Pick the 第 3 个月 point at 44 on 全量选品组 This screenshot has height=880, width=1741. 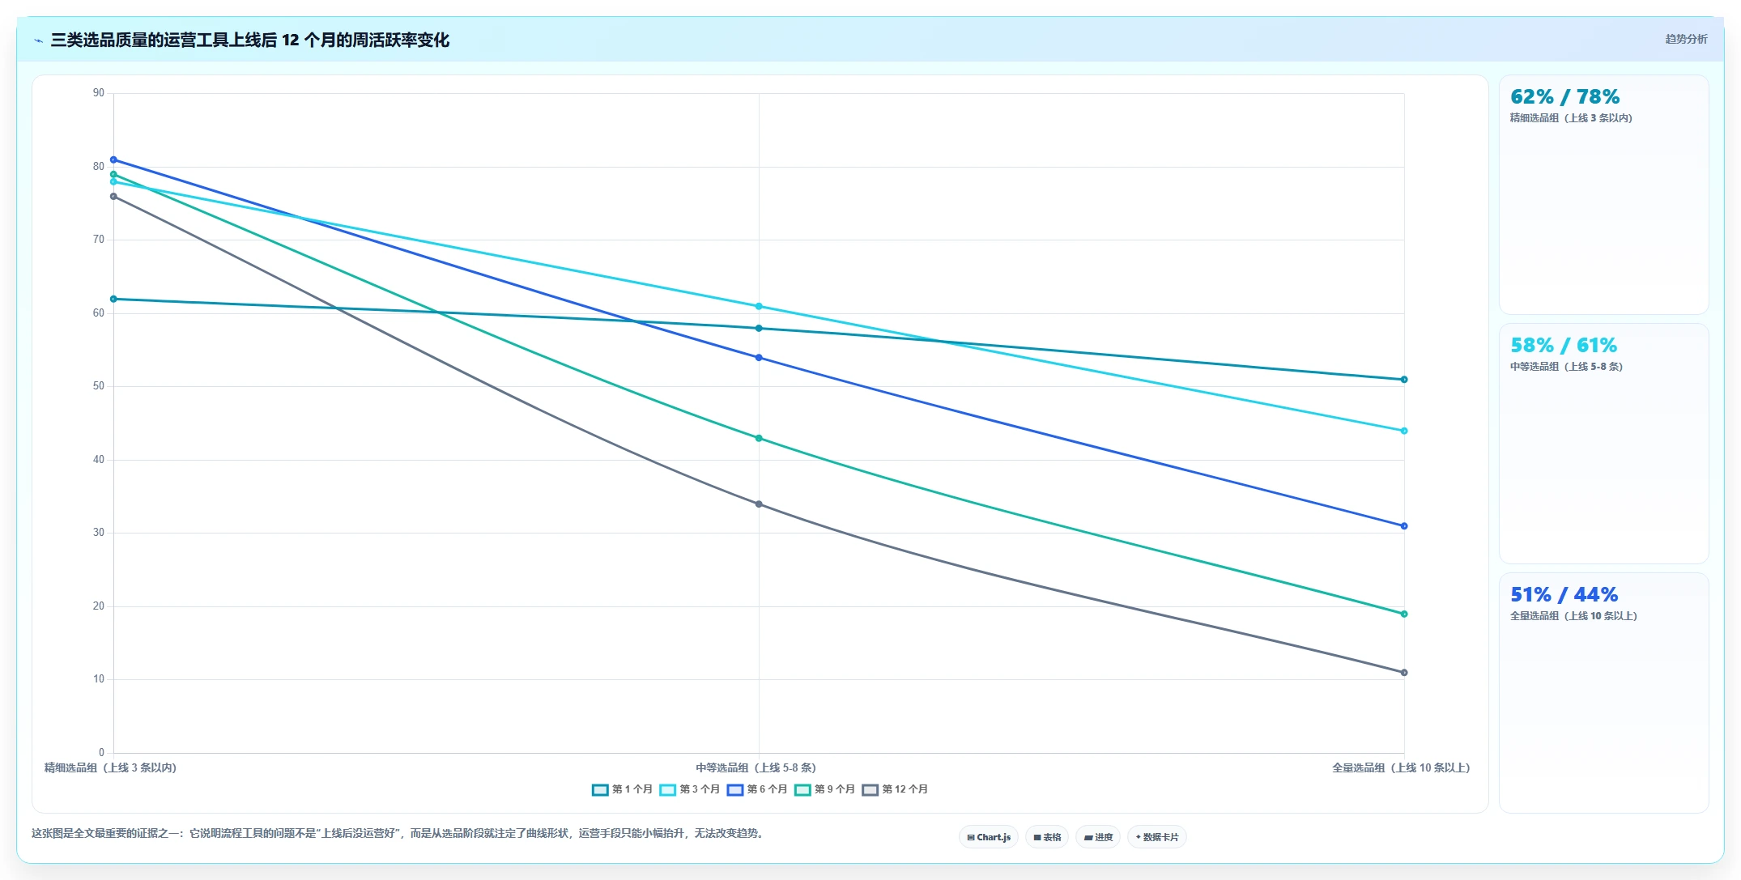pos(1404,431)
